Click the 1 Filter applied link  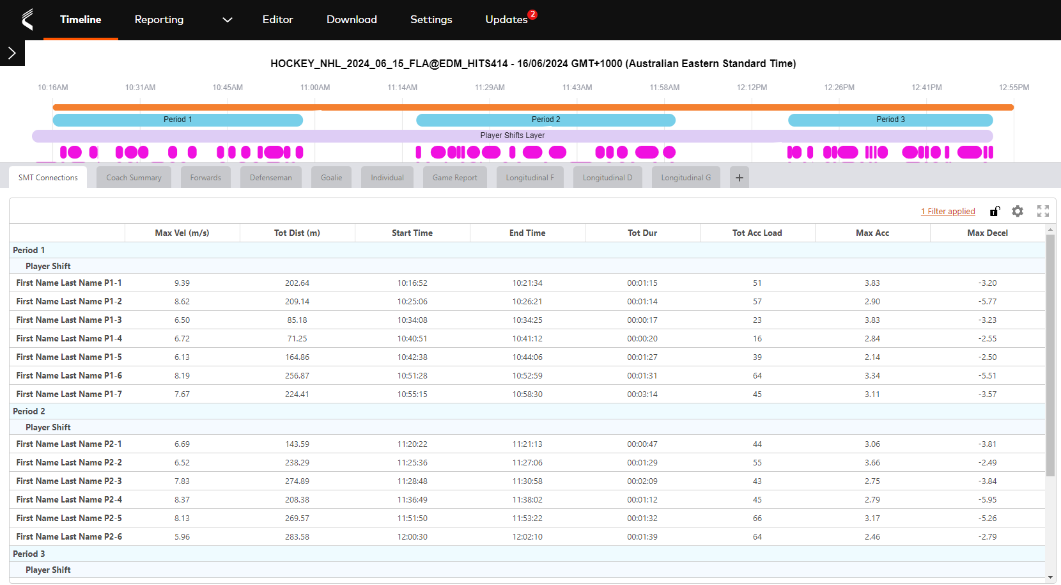tap(948, 211)
